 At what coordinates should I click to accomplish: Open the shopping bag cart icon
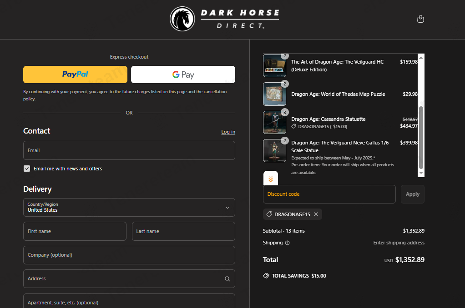click(x=420, y=19)
